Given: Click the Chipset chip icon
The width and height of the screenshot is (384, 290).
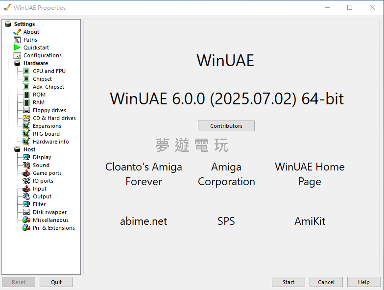Looking at the screenshot, I should click(x=26, y=79).
